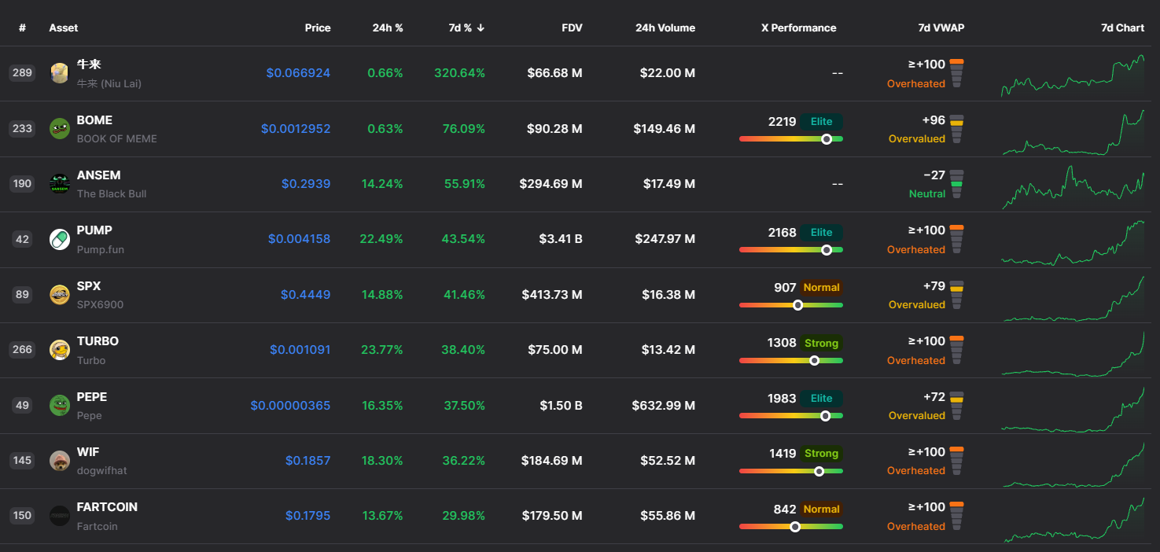Click the SPX6900 coin icon

(60, 295)
